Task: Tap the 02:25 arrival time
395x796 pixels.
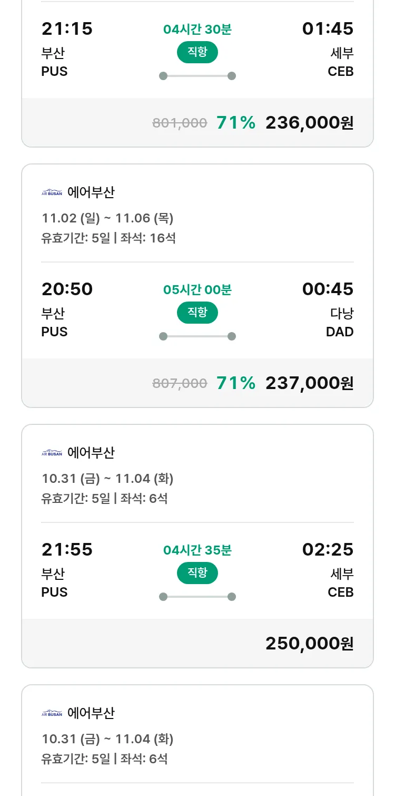Action: click(x=328, y=549)
